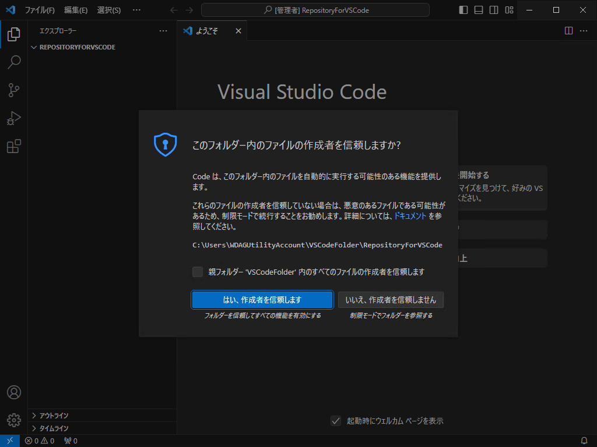This screenshot has height=447, width=597.
Task: Toggle 起動時にウェルカム ページを表示 checkbox
Action: pos(335,421)
